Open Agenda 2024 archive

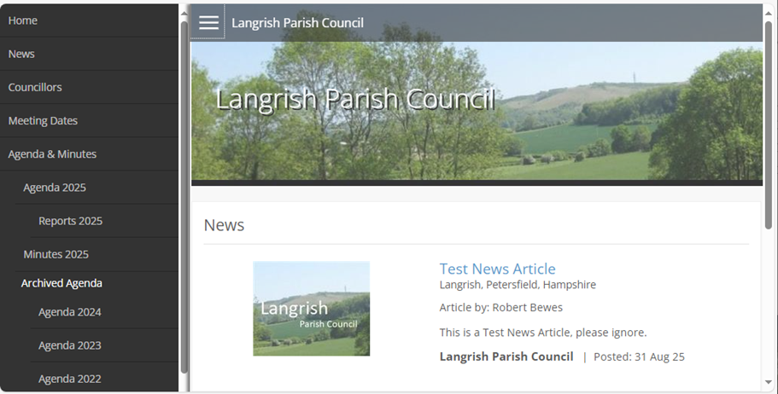69,312
